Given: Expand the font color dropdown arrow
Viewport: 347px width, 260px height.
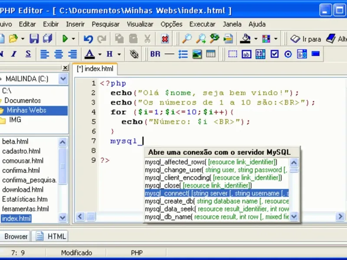Looking at the screenshot, I should click(100, 54).
